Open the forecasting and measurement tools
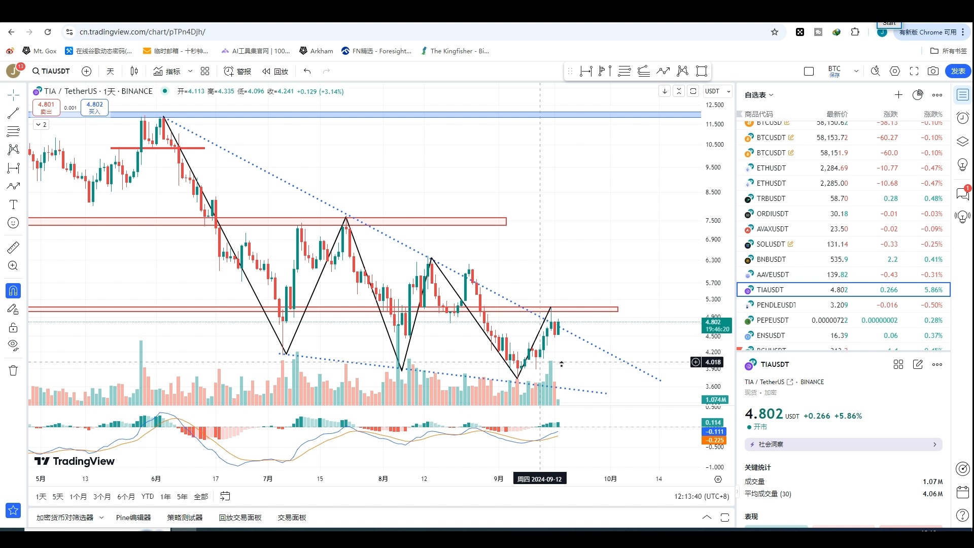The width and height of the screenshot is (974, 548). (x=13, y=168)
